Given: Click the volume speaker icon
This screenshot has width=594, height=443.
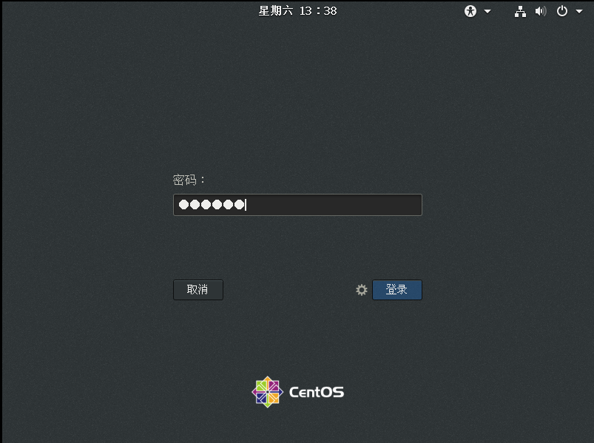Looking at the screenshot, I should [541, 11].
